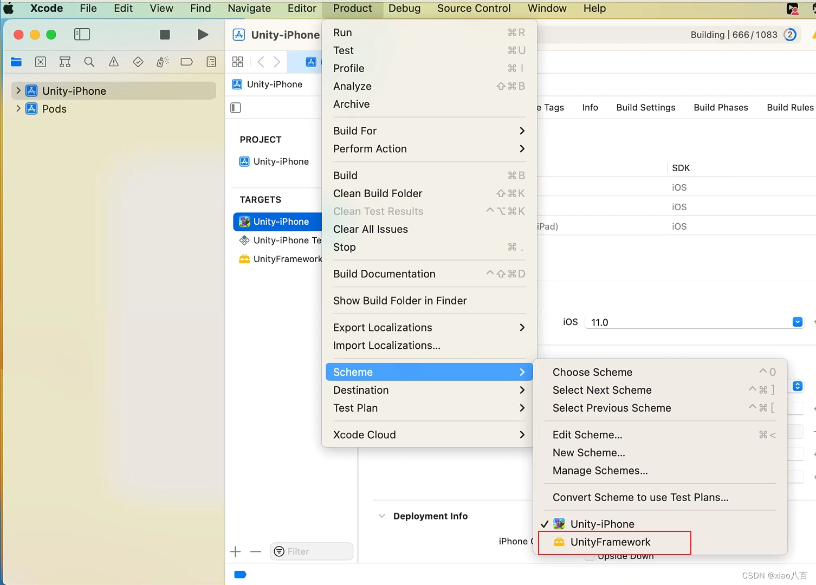Open the Build For submenu
The width and height of the screenshot is (816, 585).
pos(429,131)
